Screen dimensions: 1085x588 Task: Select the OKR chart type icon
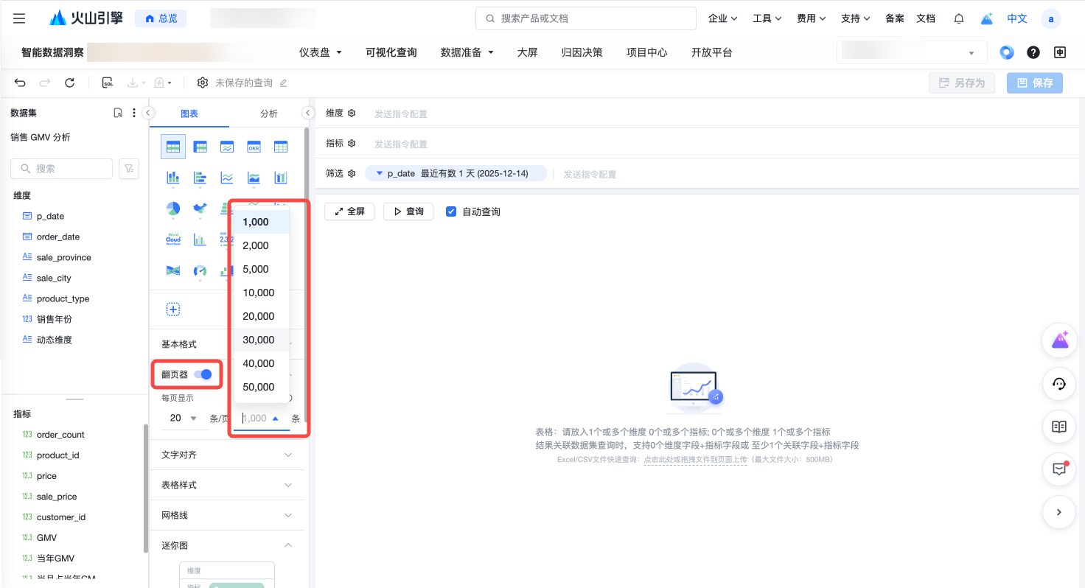(x=254, y=147)
